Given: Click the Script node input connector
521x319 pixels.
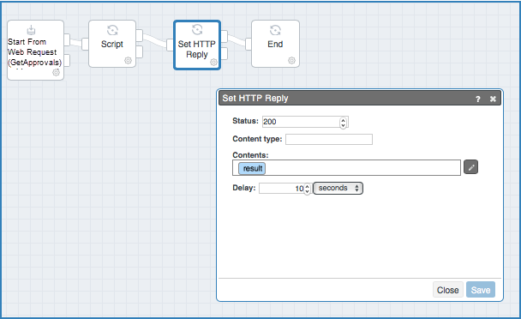Looking at the screenshot, I should pyautogui.click(x=85, y=44).
